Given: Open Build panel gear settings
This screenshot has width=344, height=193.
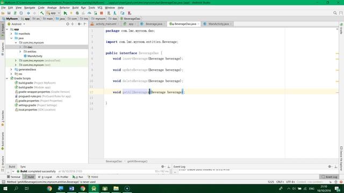Looking at the screenshot, I should pos(163,167).
